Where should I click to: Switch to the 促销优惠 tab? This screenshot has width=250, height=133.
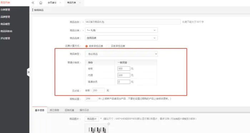(69, 110)
